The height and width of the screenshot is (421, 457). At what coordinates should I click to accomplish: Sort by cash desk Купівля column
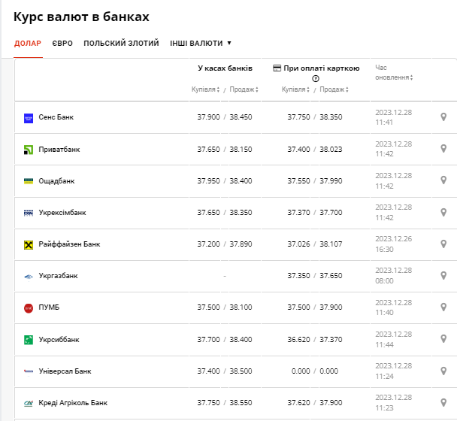click(x=205, y=90)
